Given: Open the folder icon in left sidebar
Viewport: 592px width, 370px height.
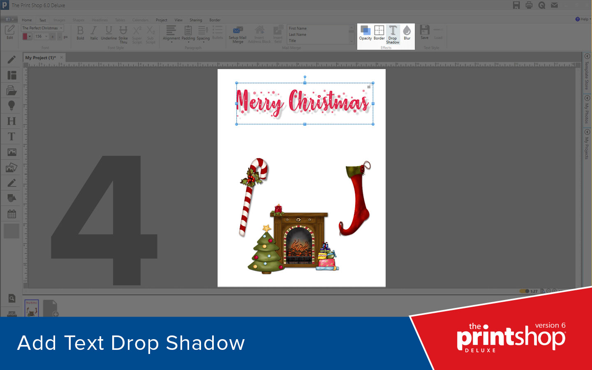Looking at the screenshot, I should pos(12,90).
